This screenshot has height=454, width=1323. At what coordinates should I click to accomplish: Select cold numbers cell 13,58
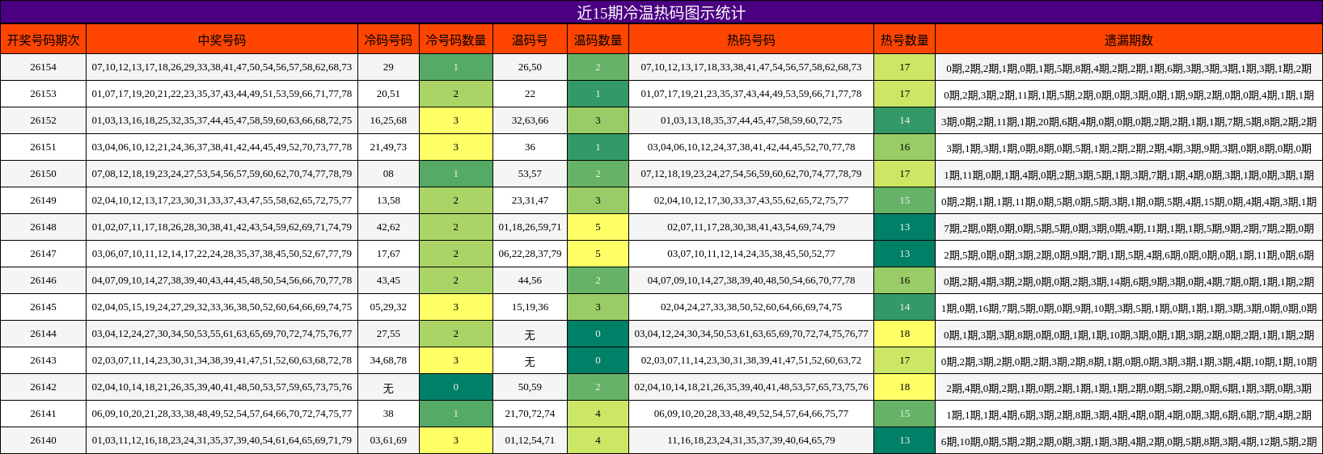pyautogui.click(x=388, y=200)
